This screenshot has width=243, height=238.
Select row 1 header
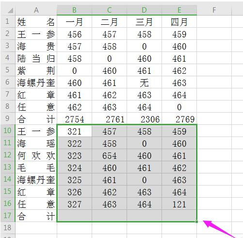click(8, 21)
